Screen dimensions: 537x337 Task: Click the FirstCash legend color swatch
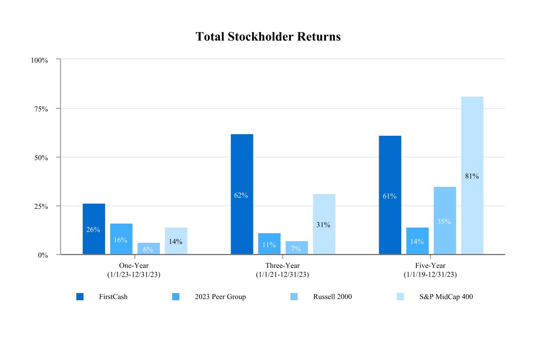[x=80, y=297]
